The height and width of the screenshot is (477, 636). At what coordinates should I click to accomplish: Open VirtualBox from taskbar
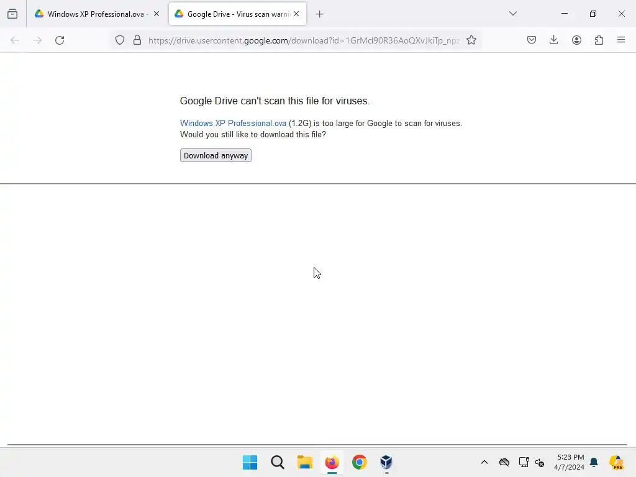[386, 462]
